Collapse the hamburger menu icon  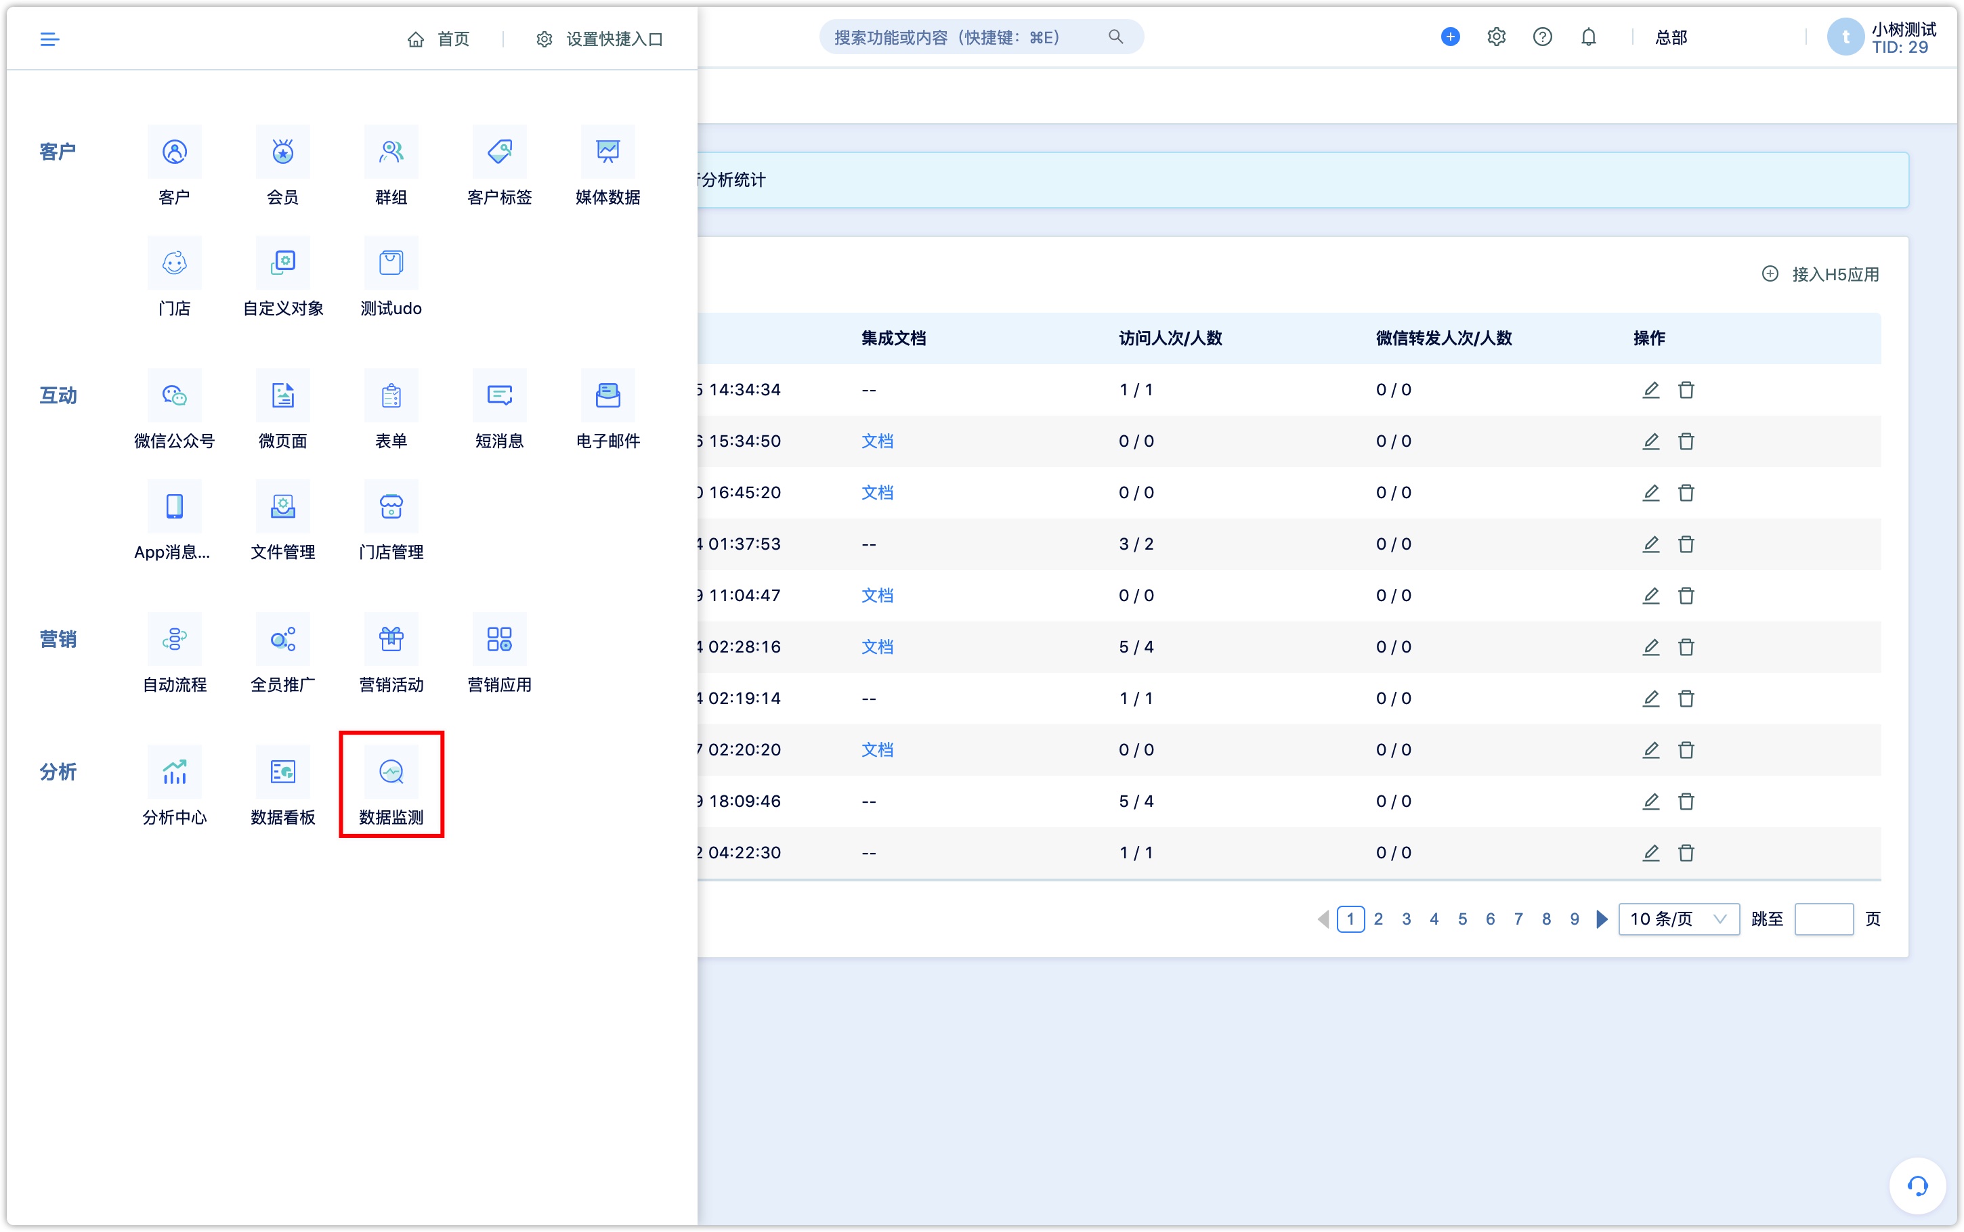coord(49,39)
